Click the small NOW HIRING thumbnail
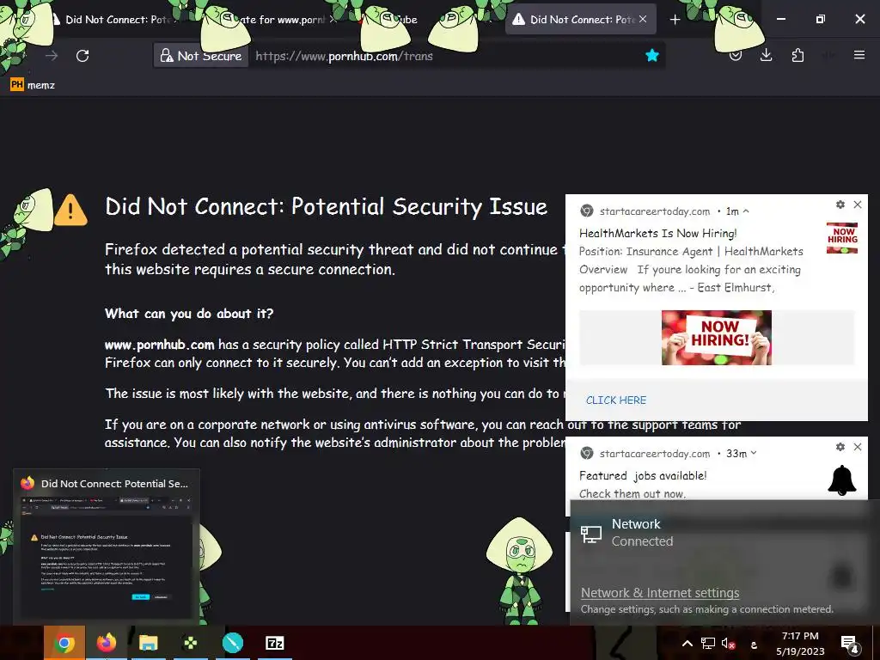Screen dimensions: 880x660 click(842, 238)
